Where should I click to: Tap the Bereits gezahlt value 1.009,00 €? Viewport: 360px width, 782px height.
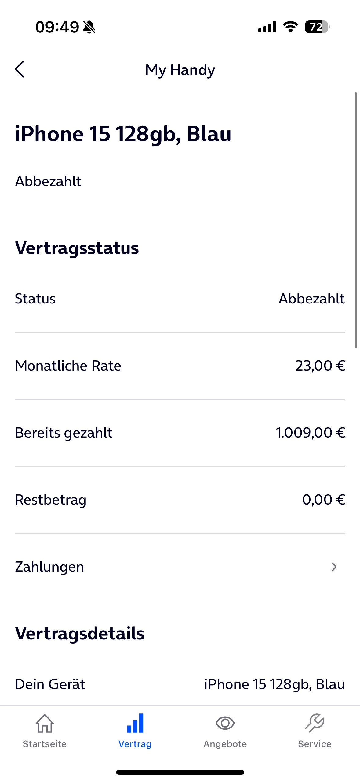(311, 433)
